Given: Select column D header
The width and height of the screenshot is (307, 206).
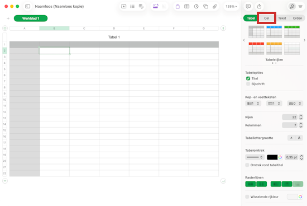Looking at the screenshot, I should pyautogui.click(x=114, y=29).
